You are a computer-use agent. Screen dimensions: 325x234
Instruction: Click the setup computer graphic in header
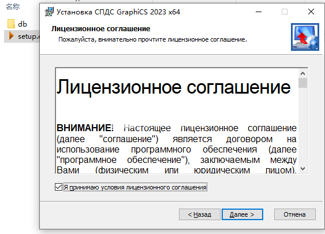305,37
